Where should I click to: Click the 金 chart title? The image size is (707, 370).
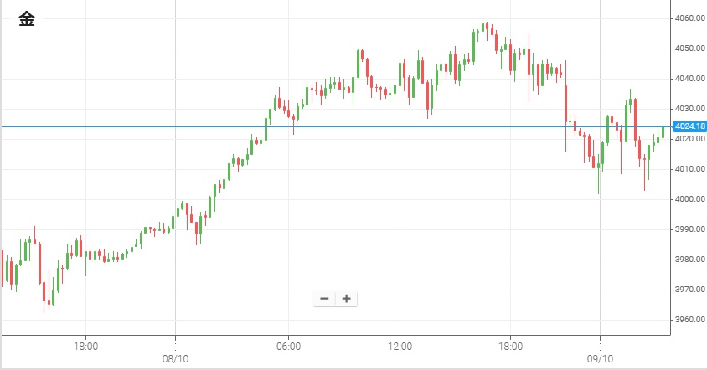click(x=27, y=21)
